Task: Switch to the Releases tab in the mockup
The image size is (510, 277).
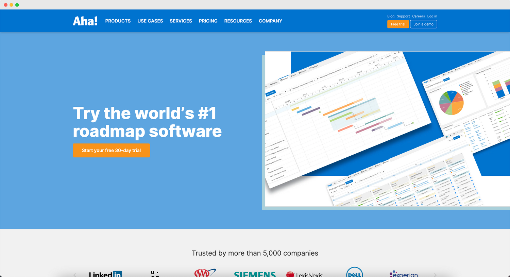Action: 282,80
